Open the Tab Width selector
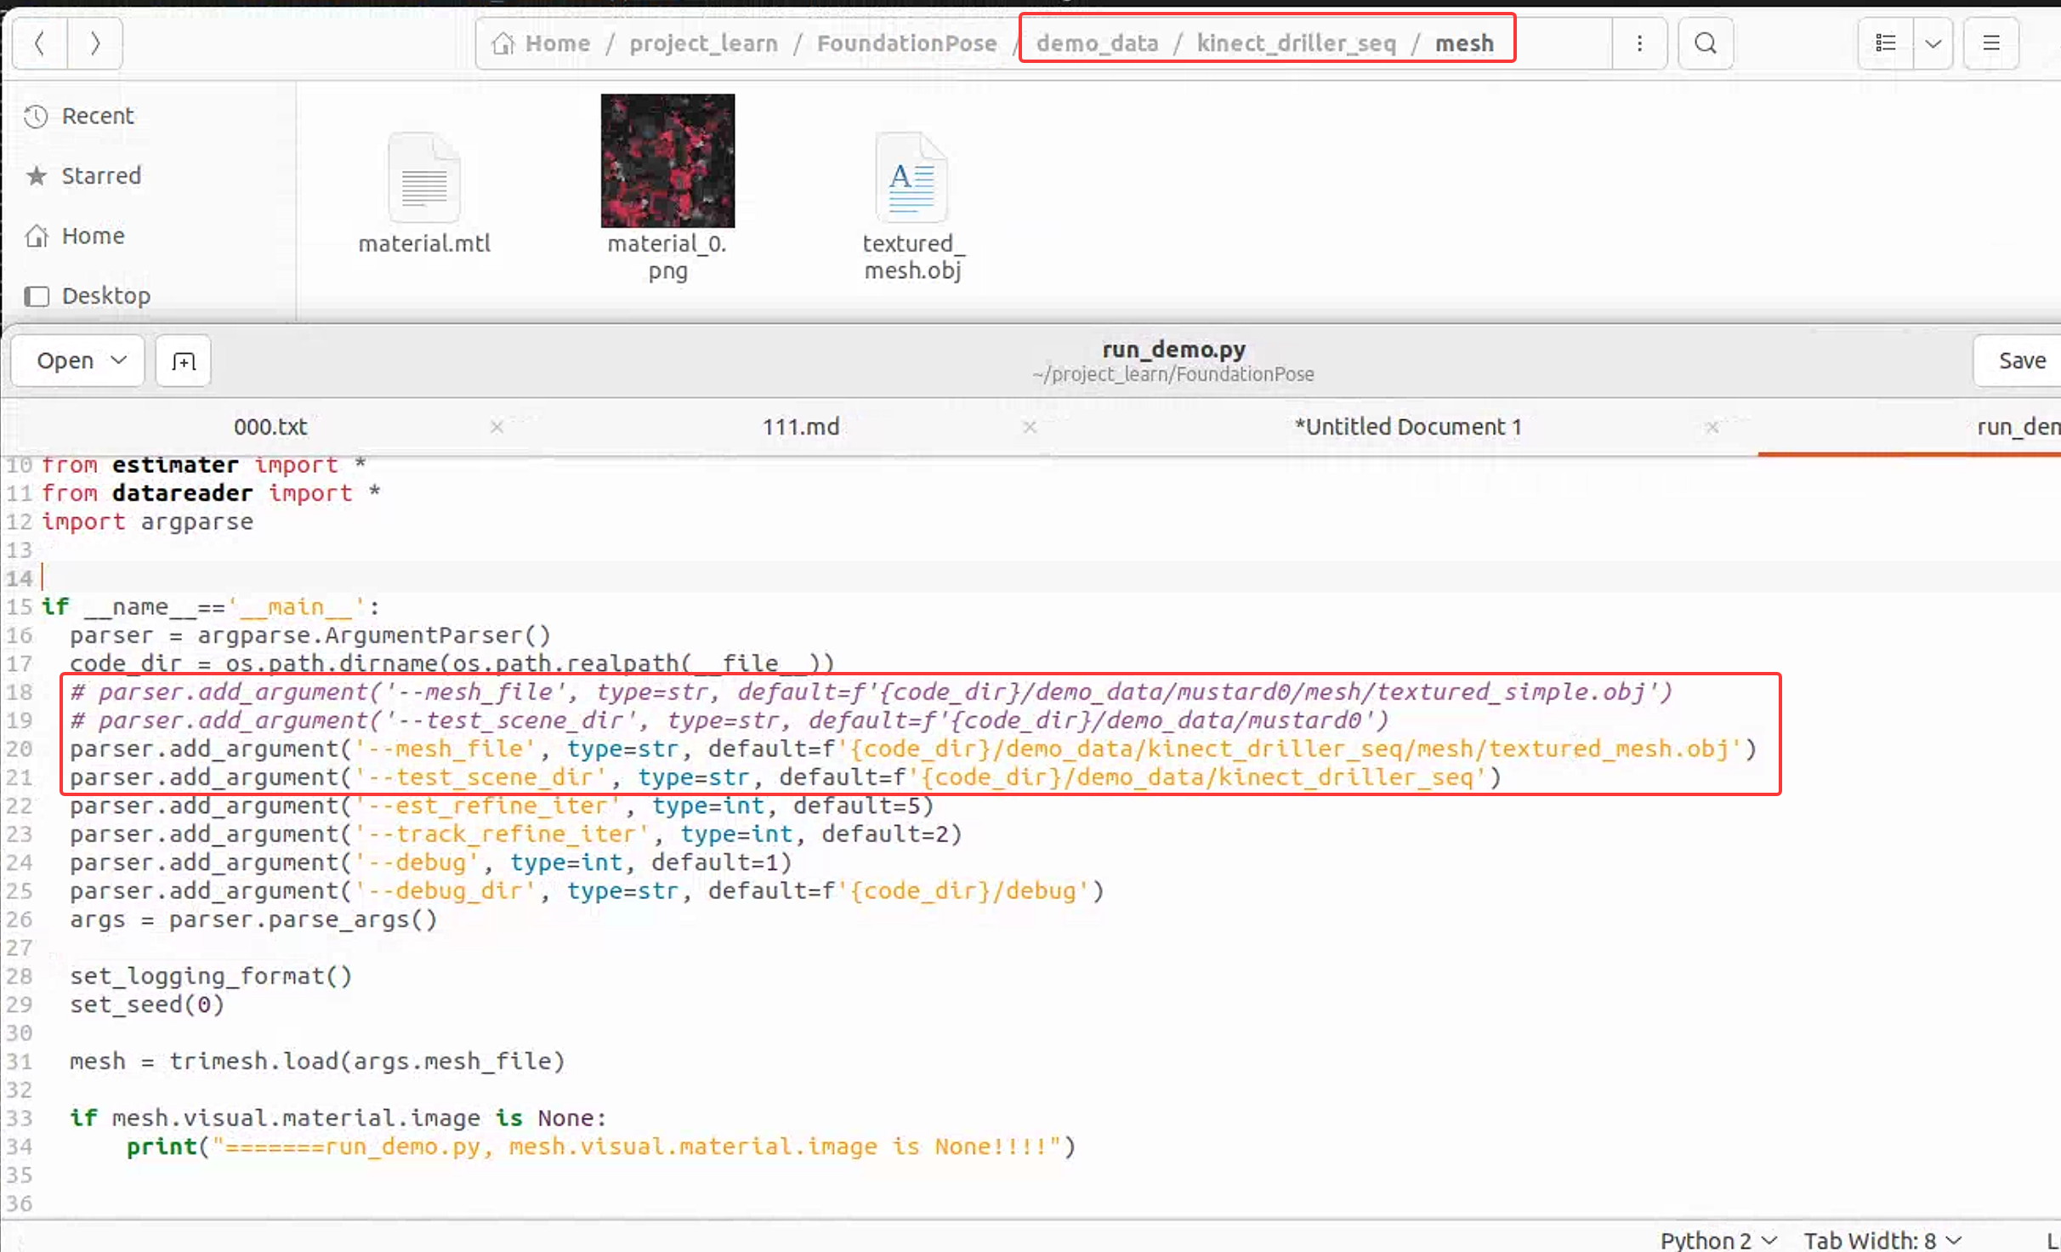Image resolution: width=2061 pixels, height=1252 pixels. (1882, 1240)
